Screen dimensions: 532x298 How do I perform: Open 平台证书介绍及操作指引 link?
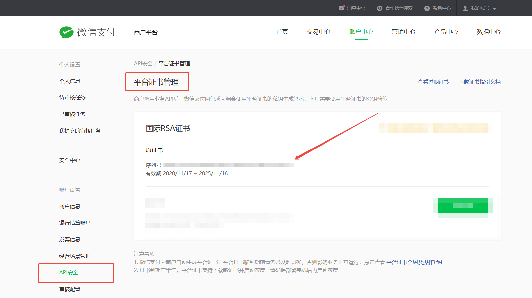(x=415, y=262)
